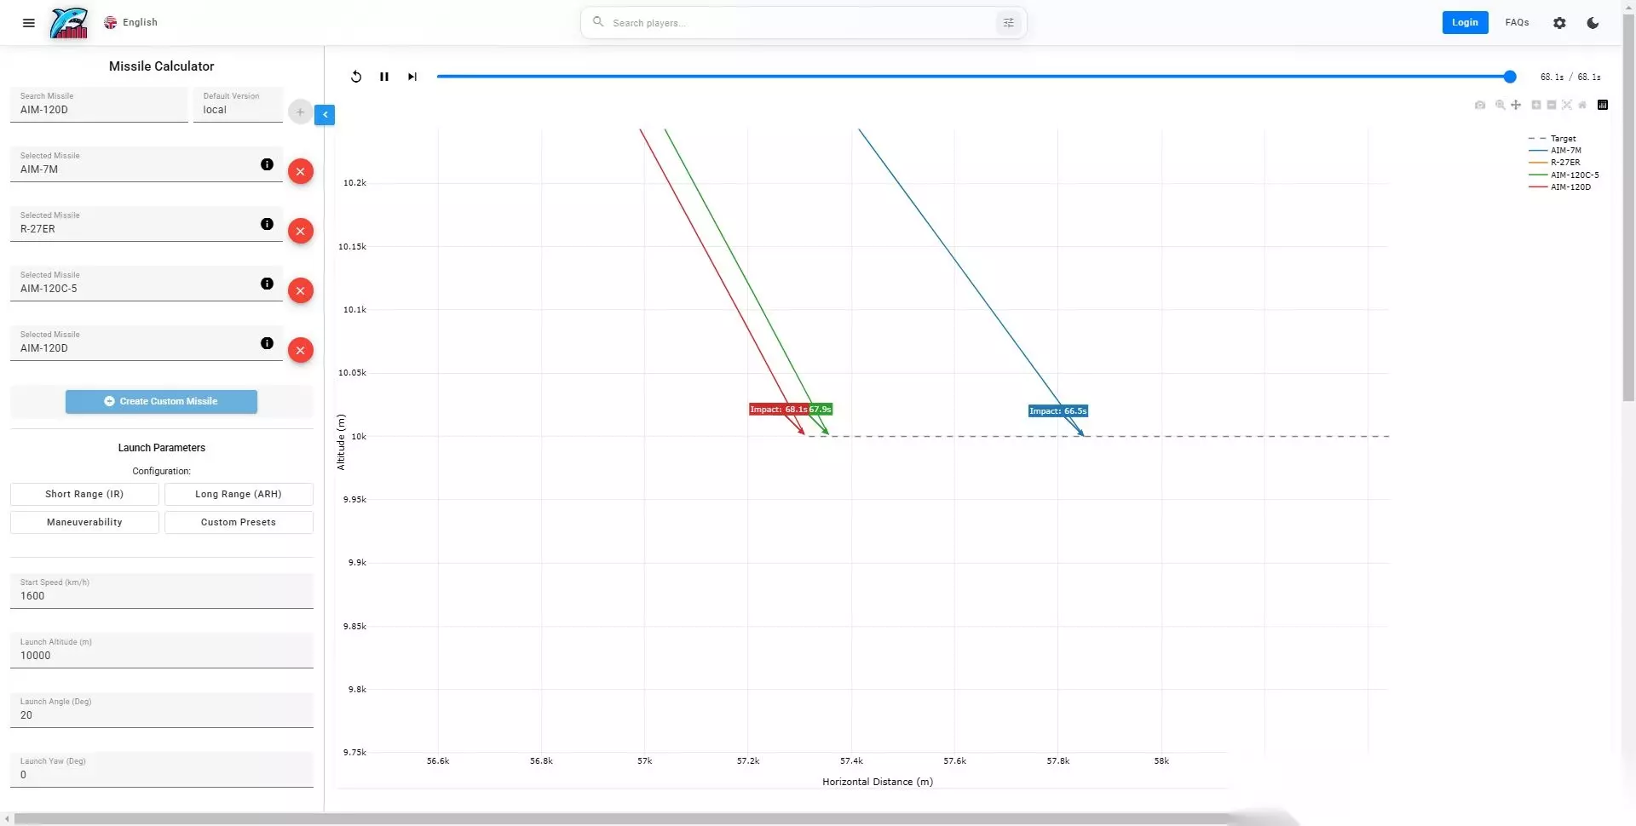Open the Default Version dropdown
Screen dimensions: 1636x826
click(238, 105)
